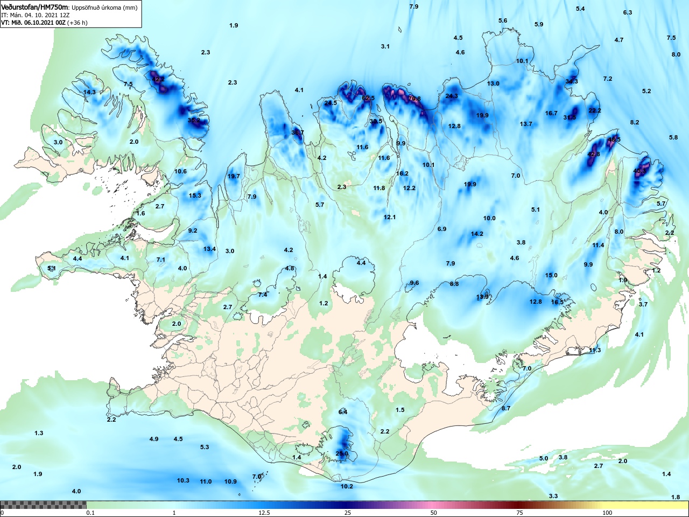Click the 16.7 precipitation value
Screen dimensions: 689x517
[551, 113]
